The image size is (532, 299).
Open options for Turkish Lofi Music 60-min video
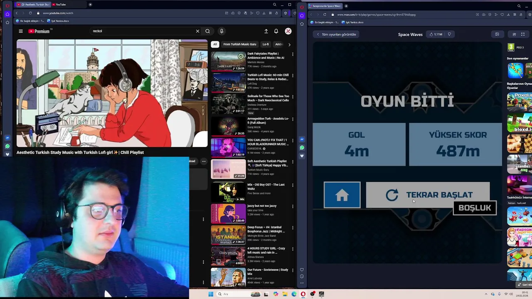tap(293, 76)
